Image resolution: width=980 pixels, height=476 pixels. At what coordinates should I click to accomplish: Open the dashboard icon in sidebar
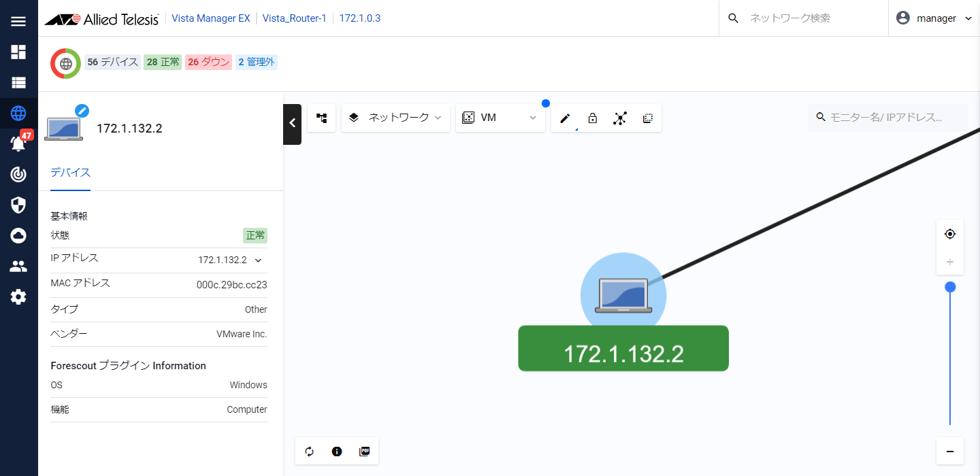point(18,52)
